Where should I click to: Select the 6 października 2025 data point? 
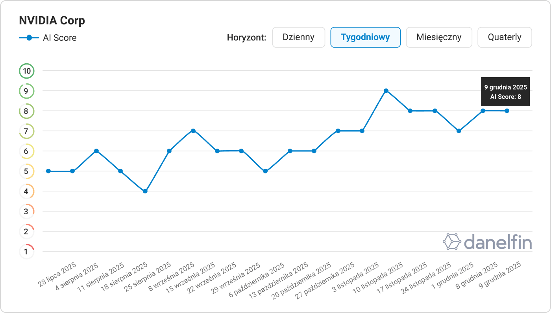(x=265, y=171)
